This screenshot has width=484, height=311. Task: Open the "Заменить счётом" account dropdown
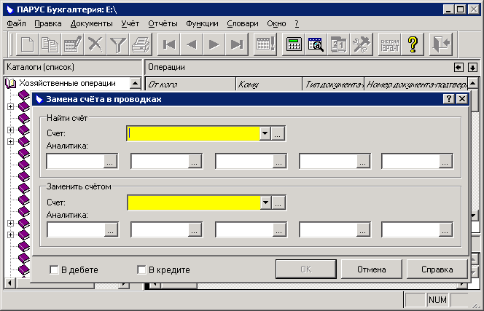pyautogui.click(x=265, y=203)
